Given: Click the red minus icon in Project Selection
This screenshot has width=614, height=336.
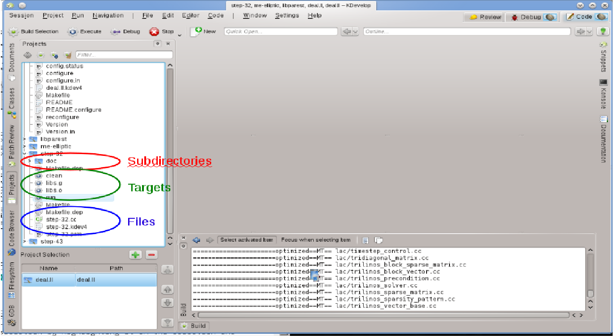Looking at the screenshot, I should click(151, 255).
